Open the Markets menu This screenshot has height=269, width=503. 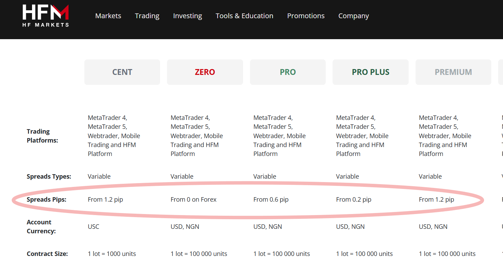(108, 16)
